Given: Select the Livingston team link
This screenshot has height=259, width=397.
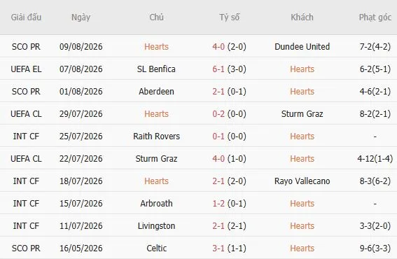Looking at the screenshot, I should click(x=156, y=226).
